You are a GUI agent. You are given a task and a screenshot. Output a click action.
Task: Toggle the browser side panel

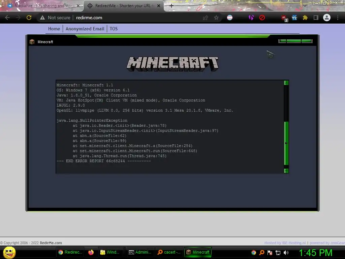pos(316,18)
